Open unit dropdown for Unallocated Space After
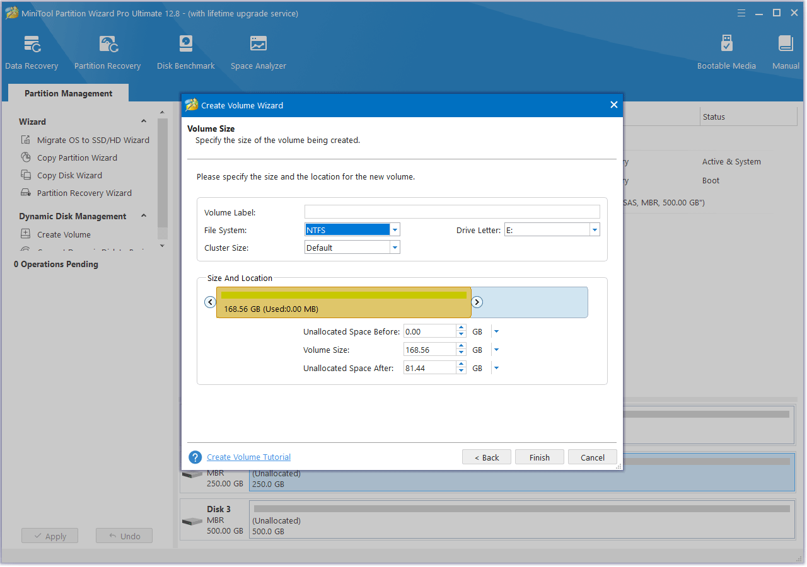The height and width of the screenshot is (567, 807). (x=496, y=368)
